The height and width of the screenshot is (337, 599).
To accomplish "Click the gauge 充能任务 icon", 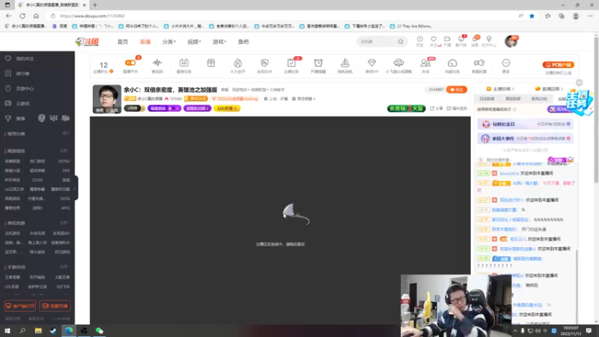I will [452, 63].
